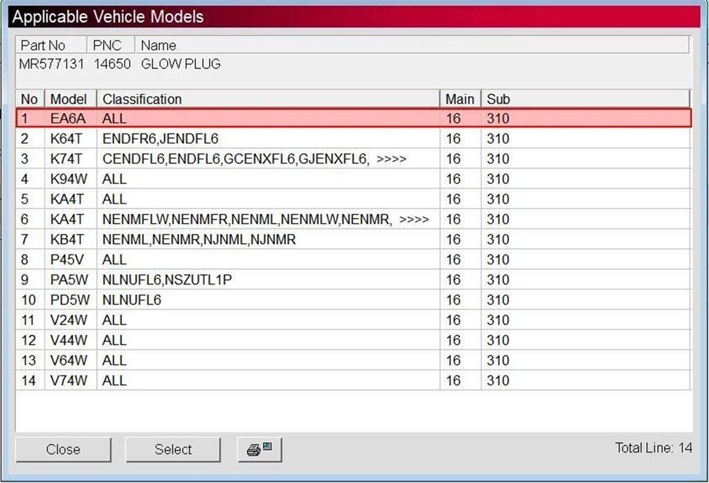Choose the K94W row with ALL classification
Screen dimensions: 709x483
click(x=68, y=179)
